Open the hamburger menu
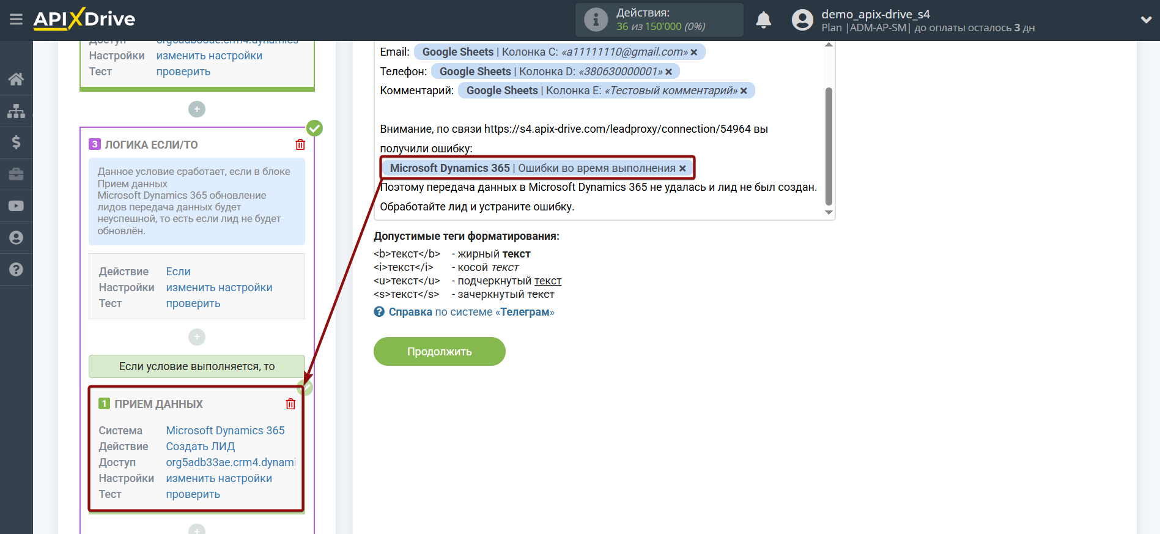Screen dimensions: 1160x534 pyautogui.click(x=17, y=20)
